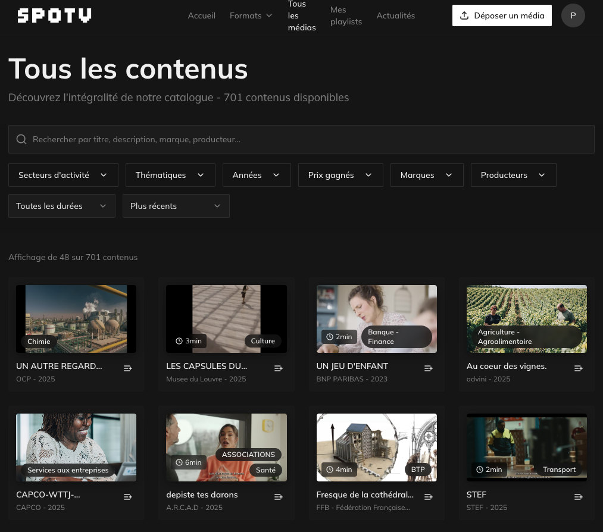The image size is (603, 532).
Task: Open the user profile avatar P
Action: 573,15
